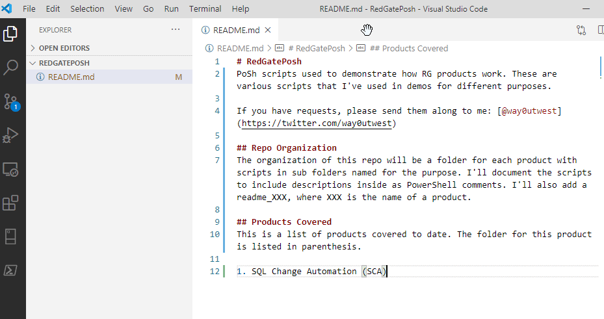Click the M modified badge on README.md
Image resolution: width=604 pixels, height=319 pixels.
(178, 77)
